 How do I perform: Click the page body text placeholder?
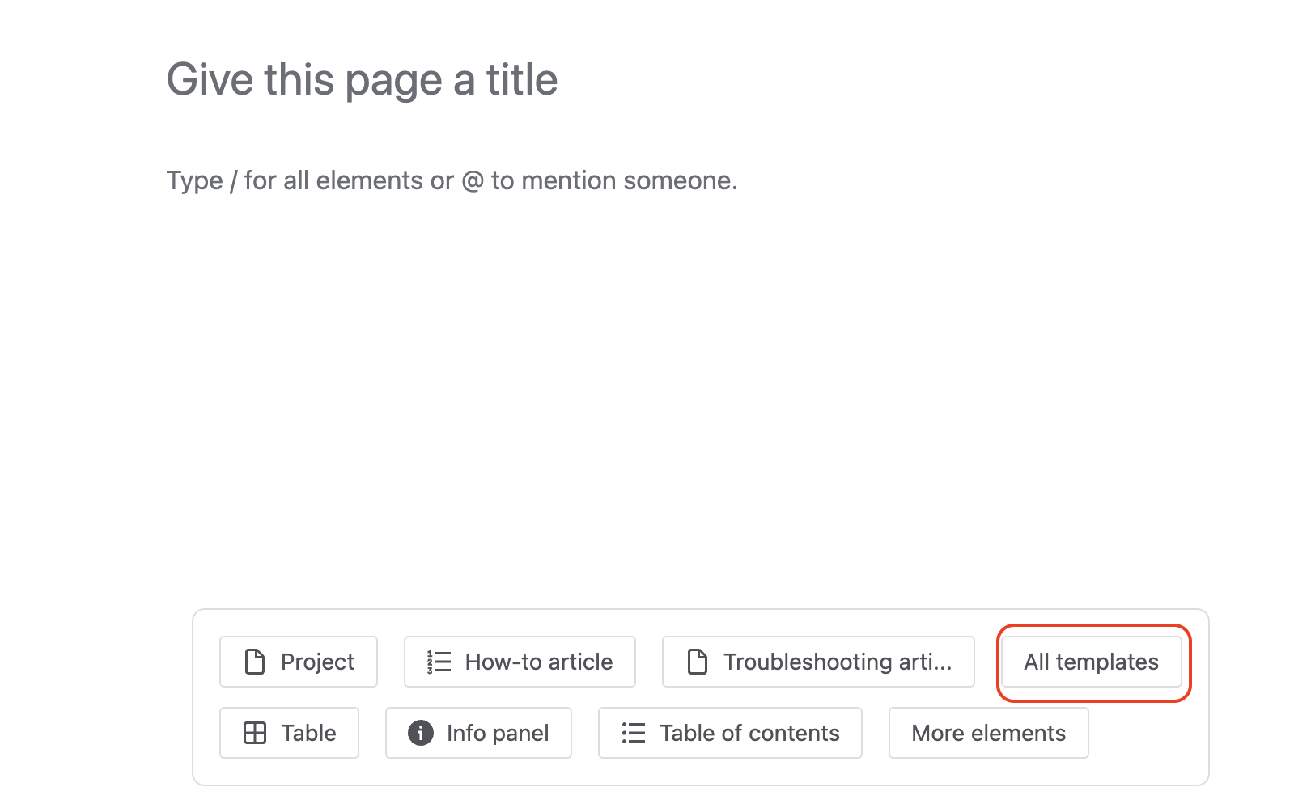point(452,180)
